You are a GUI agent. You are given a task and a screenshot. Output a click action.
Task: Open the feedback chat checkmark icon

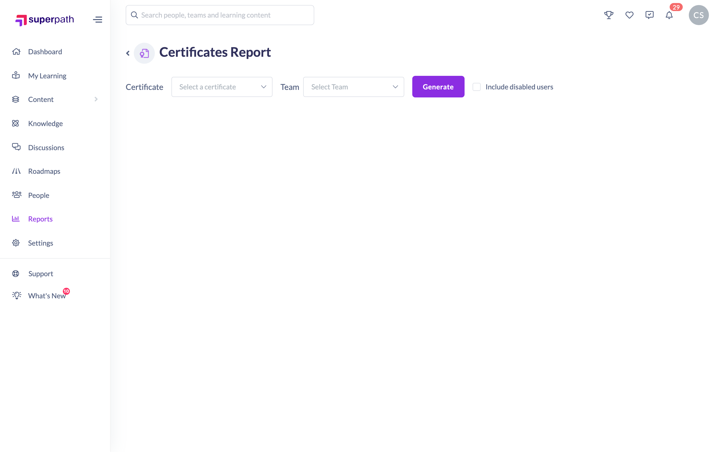pos(649,15)
